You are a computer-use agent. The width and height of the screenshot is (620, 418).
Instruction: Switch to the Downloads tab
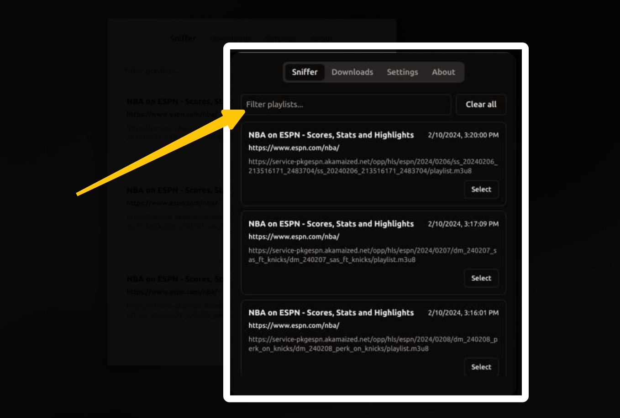click(x=352, y=72)
